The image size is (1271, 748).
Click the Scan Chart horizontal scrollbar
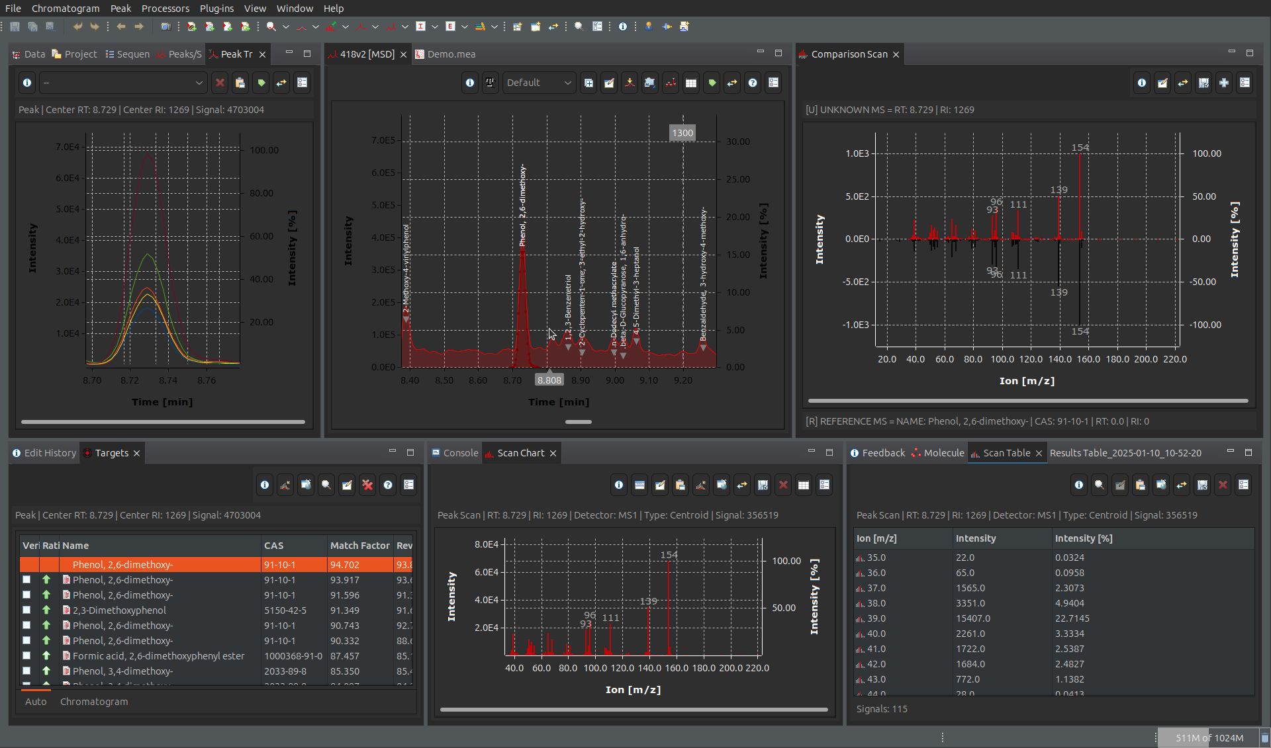tap(634, 710)
